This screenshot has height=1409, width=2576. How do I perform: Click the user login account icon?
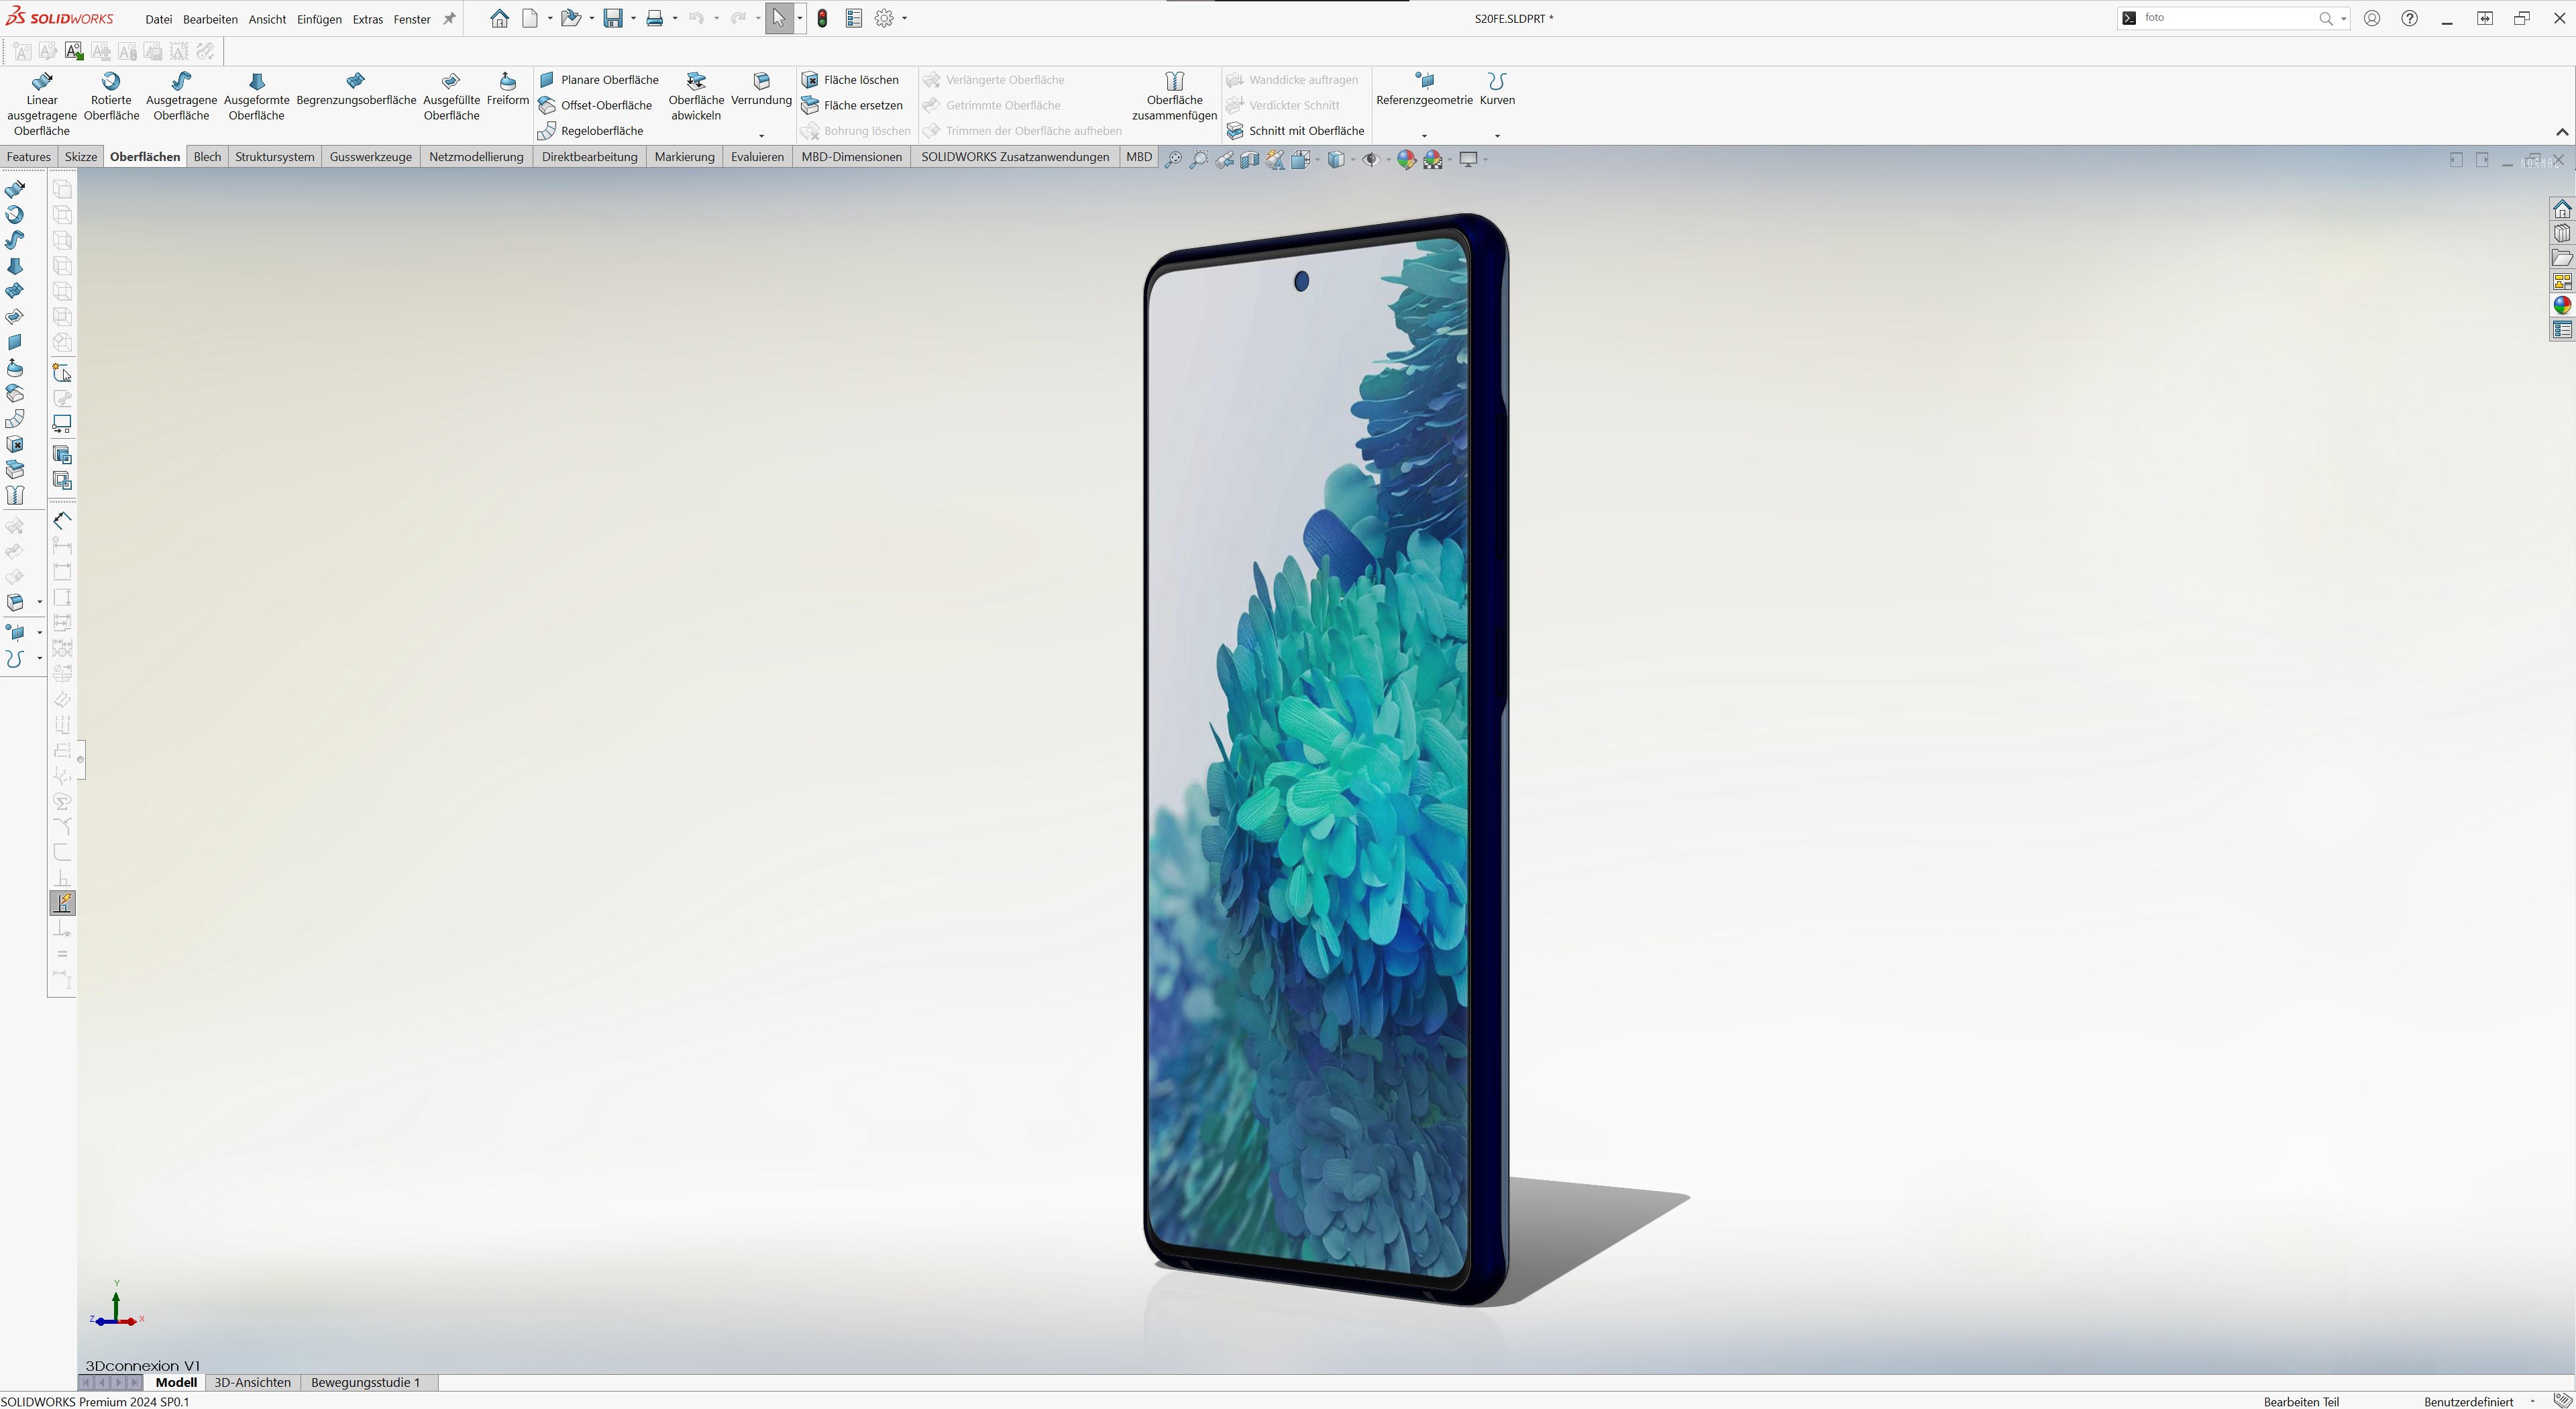coord(2372,18)
